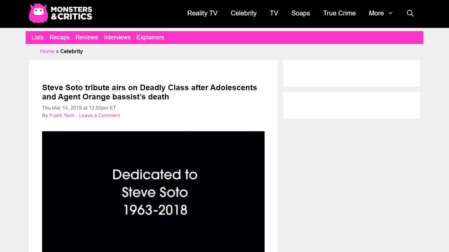Follow the Leave a Comment link
The image size is (449, 252).
tap(100, 115)
